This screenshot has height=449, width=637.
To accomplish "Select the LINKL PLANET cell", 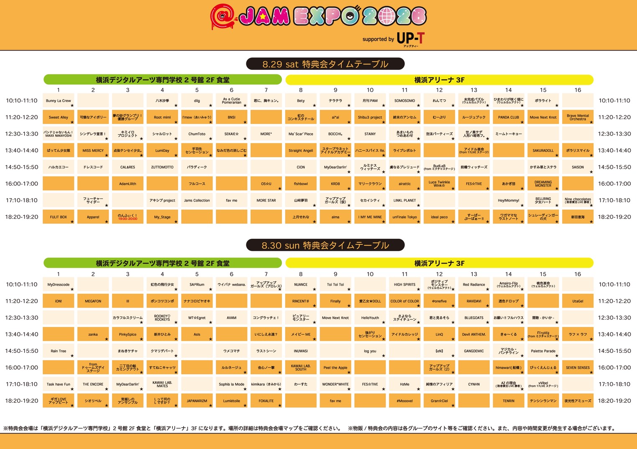I will pos(405,200).
